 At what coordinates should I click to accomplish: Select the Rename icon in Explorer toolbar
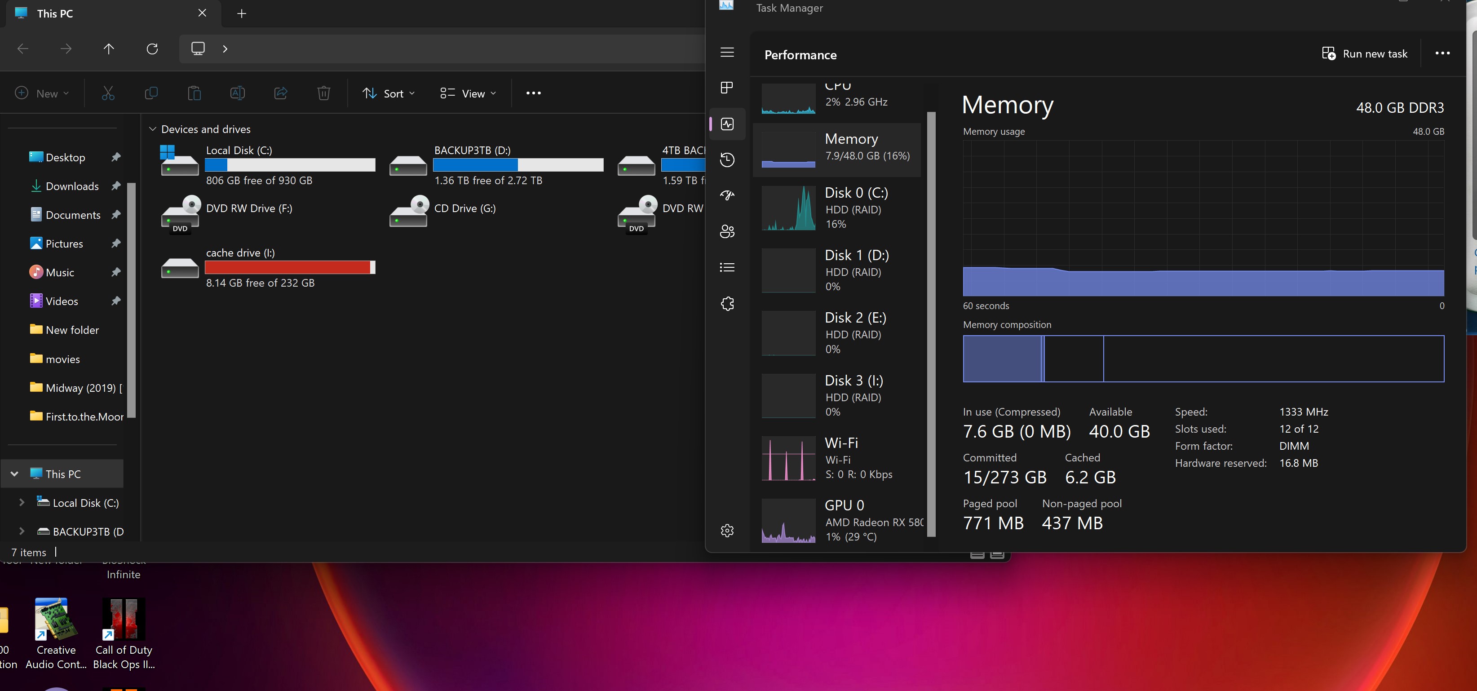point(237,93)
